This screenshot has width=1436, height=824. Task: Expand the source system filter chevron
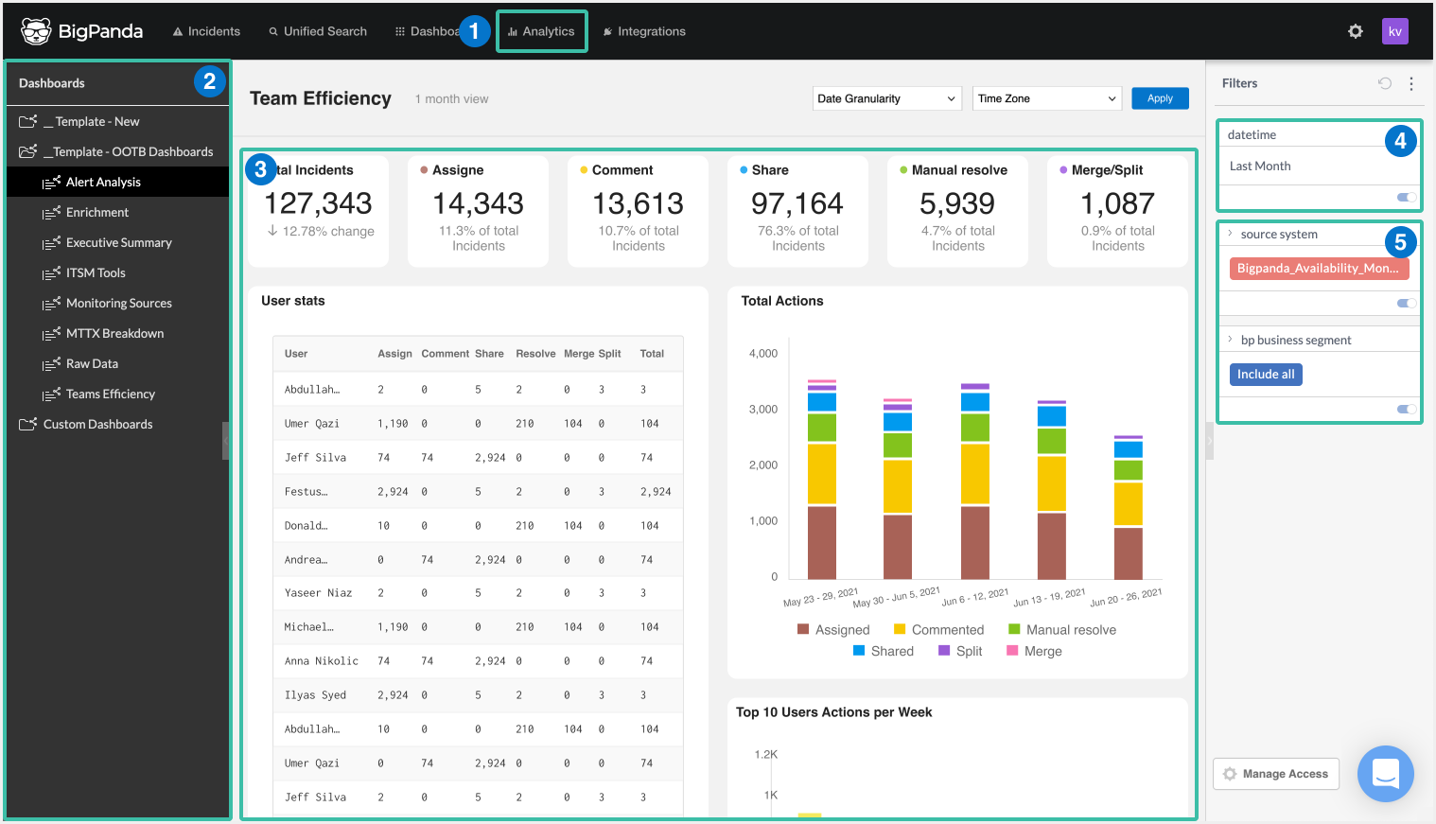pos(1229,234)
